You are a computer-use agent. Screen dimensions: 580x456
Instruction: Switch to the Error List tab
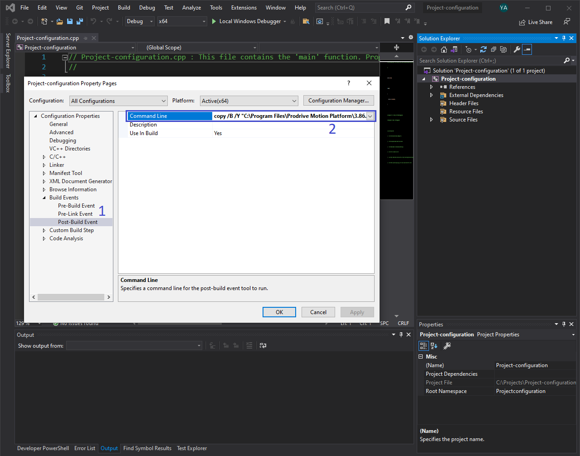tap(85, 448)
